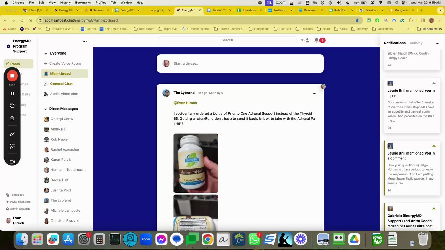Open Admin Settings

tap(18, 209)
